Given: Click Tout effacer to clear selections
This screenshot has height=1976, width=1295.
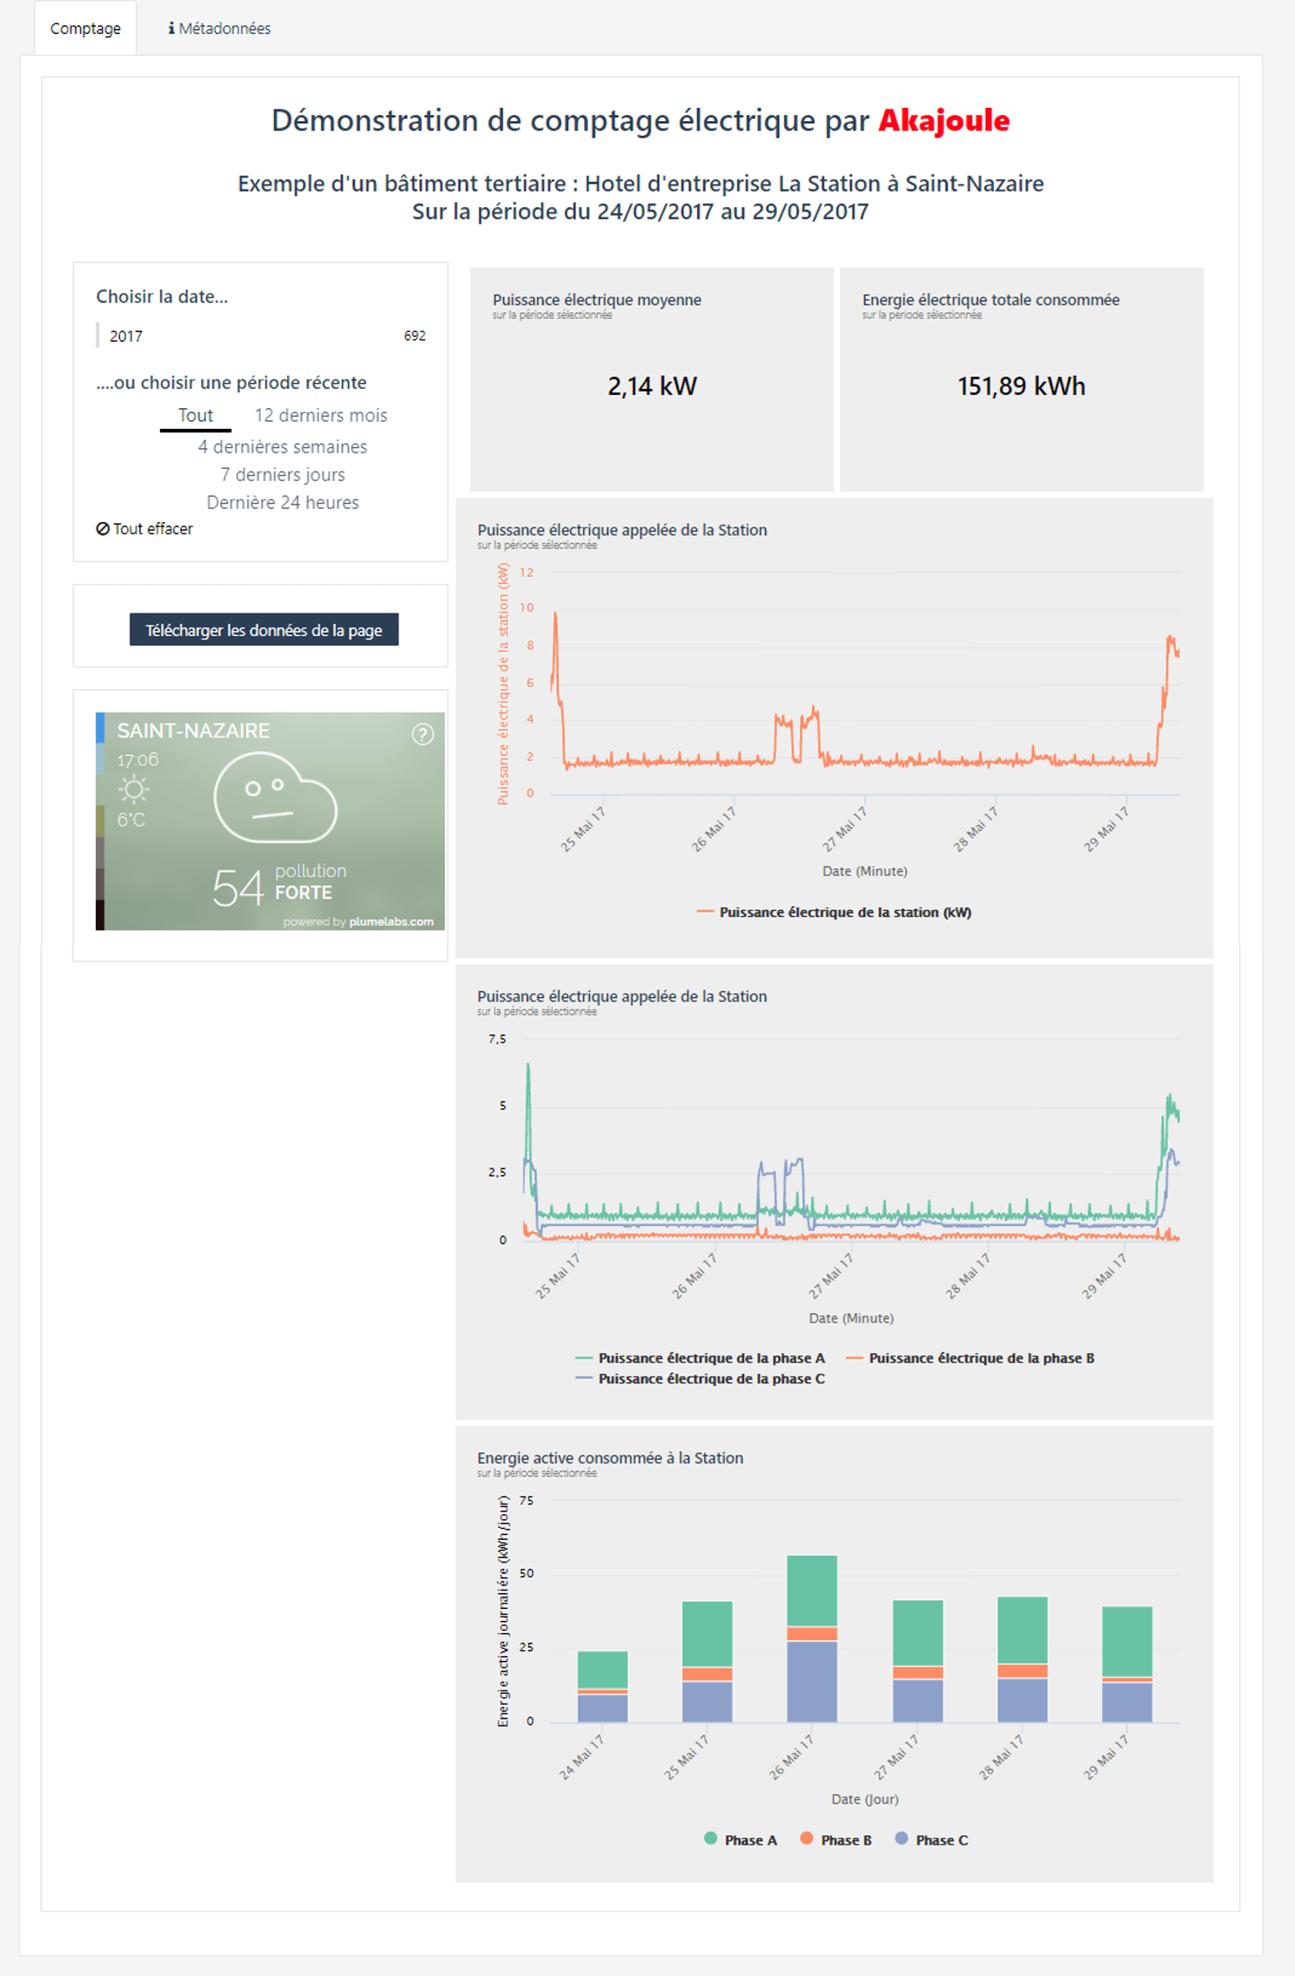Looking at the screenshot, I should pos(144,529).
